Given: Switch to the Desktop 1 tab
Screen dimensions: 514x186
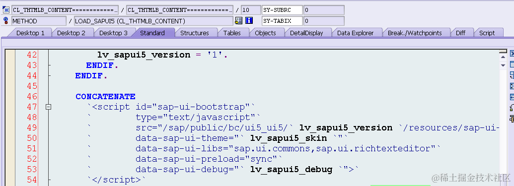Looking at the screenshot, I should tap(30, 33).
